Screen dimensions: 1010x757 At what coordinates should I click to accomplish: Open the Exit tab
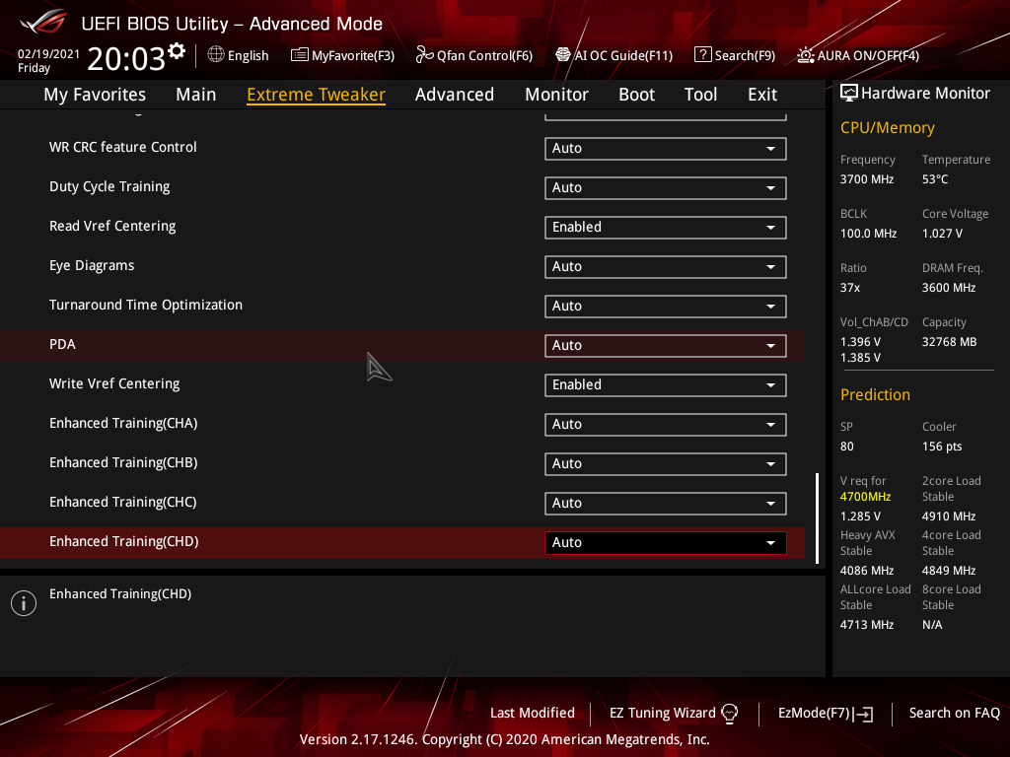pos(762,95)
